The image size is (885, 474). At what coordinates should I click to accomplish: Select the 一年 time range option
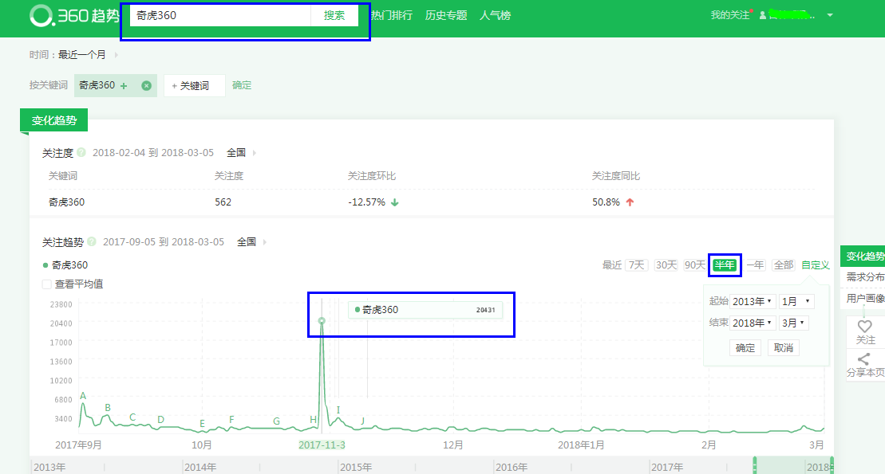coord(755,265)
